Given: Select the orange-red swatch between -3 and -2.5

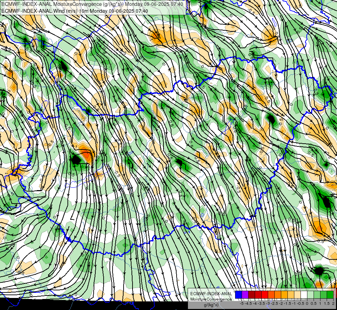Looking at the screenshot, I should [x=271, y=294].
